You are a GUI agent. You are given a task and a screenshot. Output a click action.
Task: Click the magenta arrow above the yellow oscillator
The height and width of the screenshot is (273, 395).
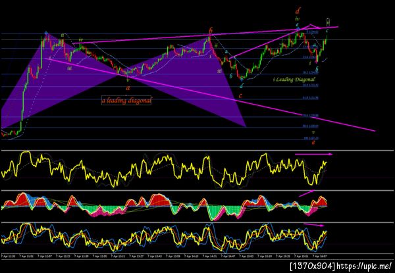[x=313, y=154]
